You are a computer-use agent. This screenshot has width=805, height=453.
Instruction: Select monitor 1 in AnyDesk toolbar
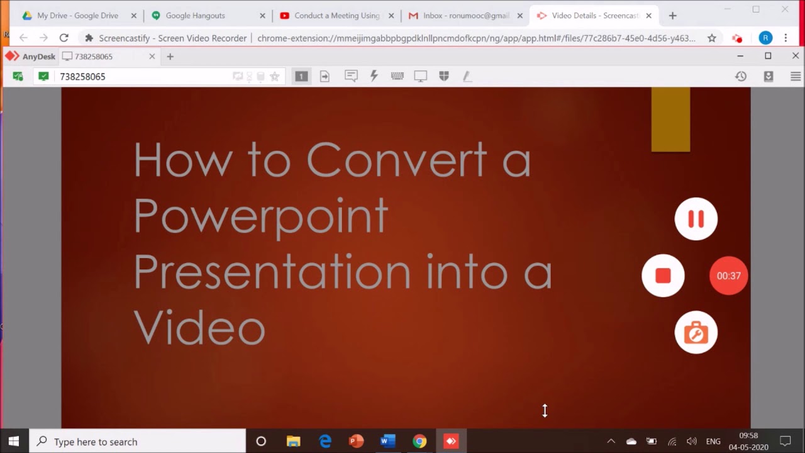pos(301,76)
